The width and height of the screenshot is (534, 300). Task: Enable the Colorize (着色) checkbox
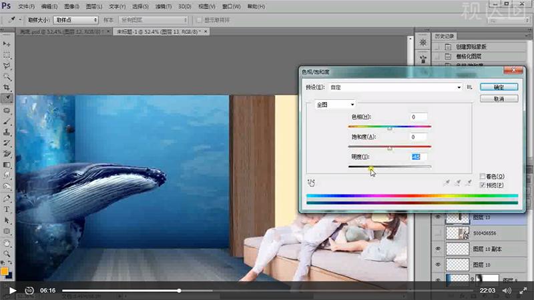pyautogui.click(x=482, y=176)
